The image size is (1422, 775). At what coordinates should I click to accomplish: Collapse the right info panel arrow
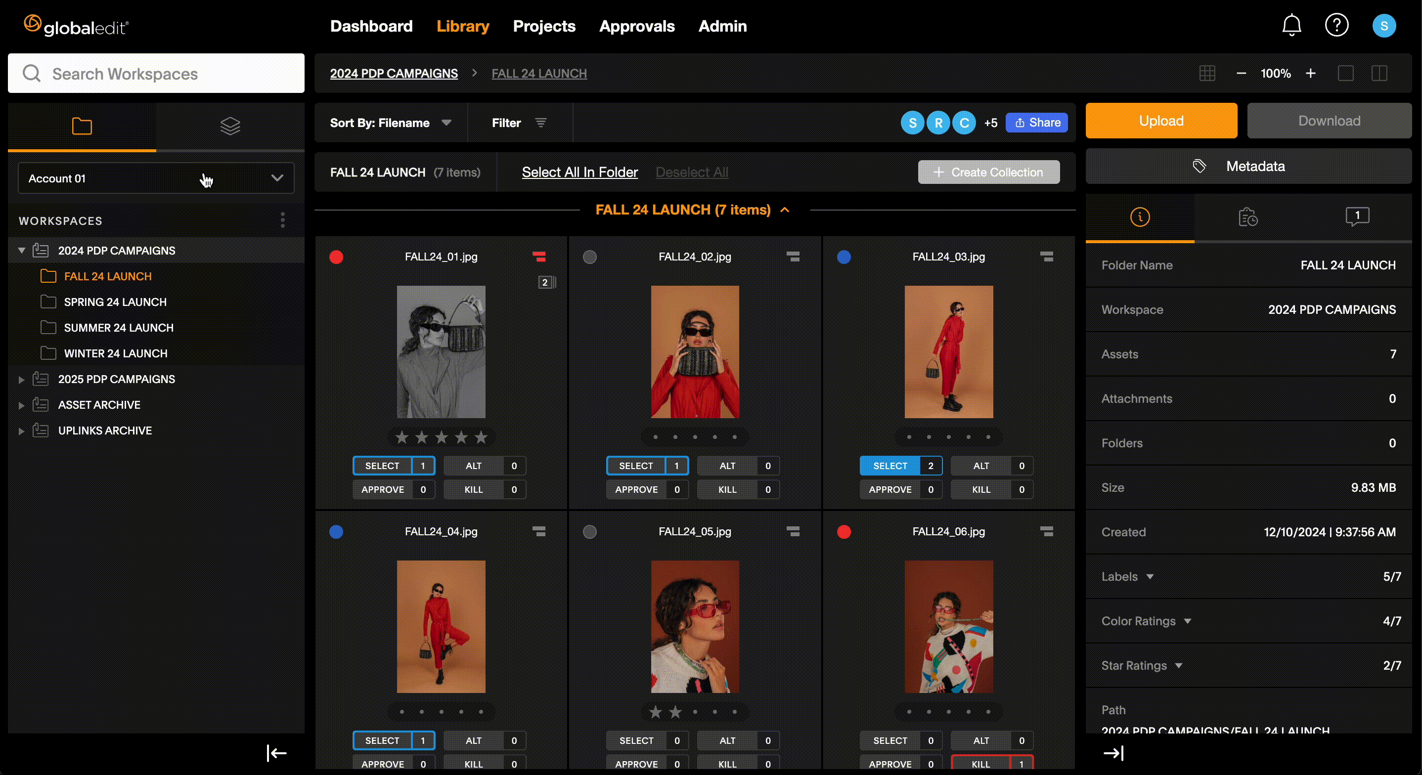click(x=1113, y=753)
